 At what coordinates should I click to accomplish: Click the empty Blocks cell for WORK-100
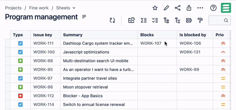coord(157,52)
